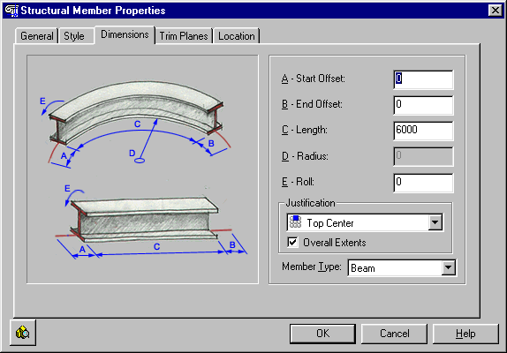
Task: Toggle the Overall Extents checkbox
Action: pyautogui.click(x=292, y=242)
